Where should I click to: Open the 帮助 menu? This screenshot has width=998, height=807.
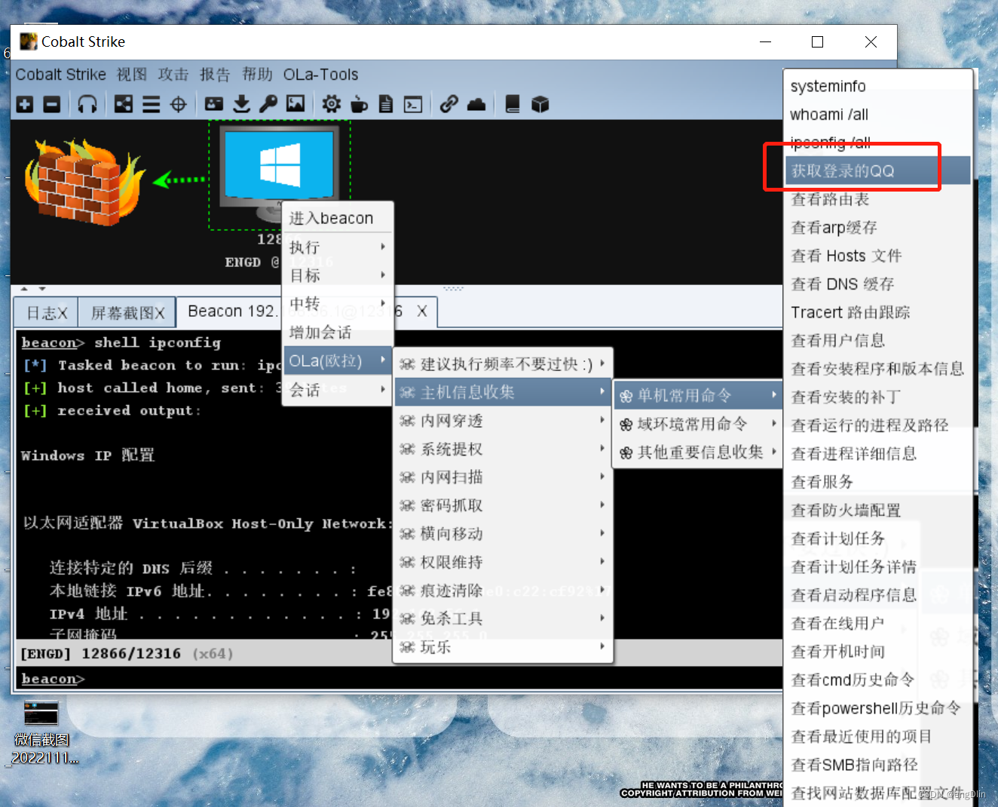tap(257, 75)
